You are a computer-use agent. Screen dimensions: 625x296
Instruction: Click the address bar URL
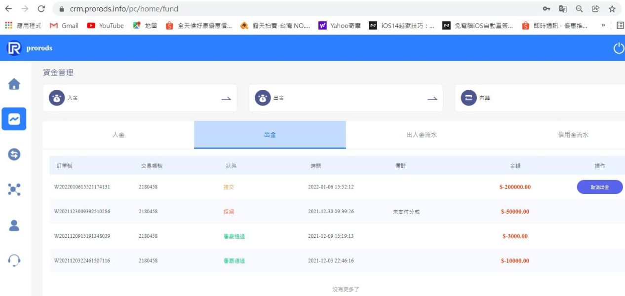coord(124,9)
